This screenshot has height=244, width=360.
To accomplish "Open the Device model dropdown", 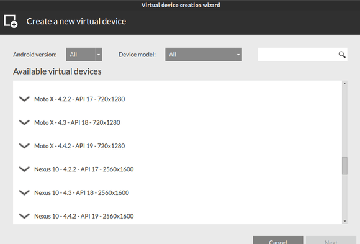I will [x=204, y=55].
